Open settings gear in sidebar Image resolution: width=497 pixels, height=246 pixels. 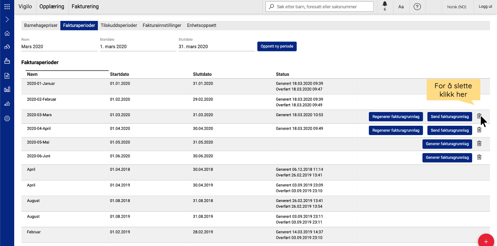[x=7, y=118]
